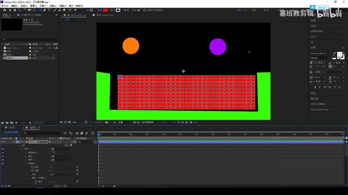Hide shape layer 1 with eye toggle
Screen dimensions: 348x195
pyautogui.click(x=3, y=142)
